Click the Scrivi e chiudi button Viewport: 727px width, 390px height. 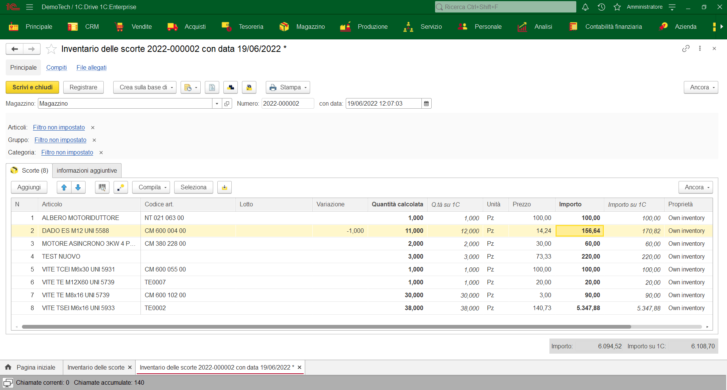click(x=33, y=87)
